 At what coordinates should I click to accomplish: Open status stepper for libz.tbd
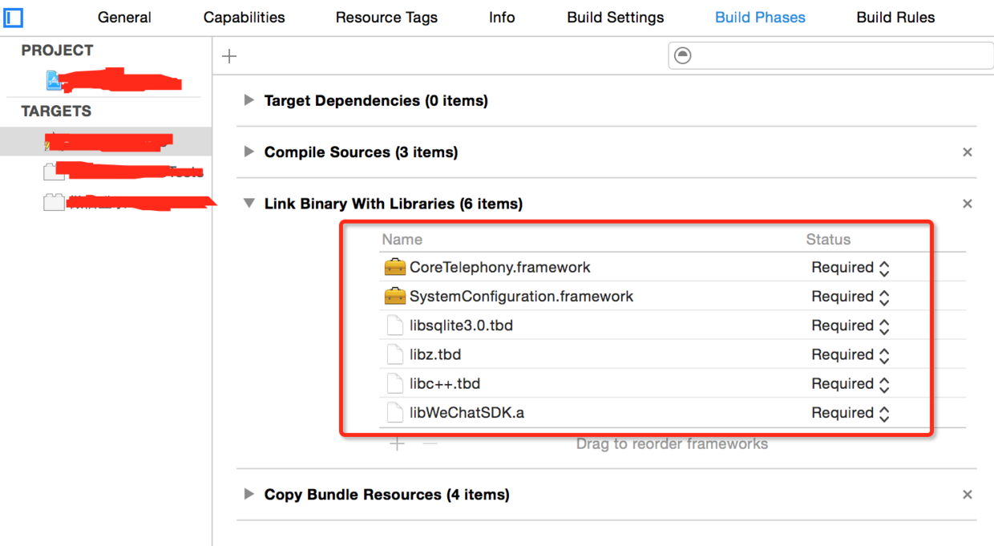click(884, 355)
